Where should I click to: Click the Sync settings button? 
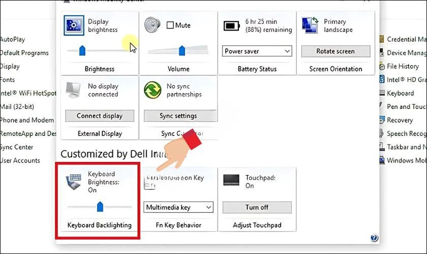pos(178,116)
